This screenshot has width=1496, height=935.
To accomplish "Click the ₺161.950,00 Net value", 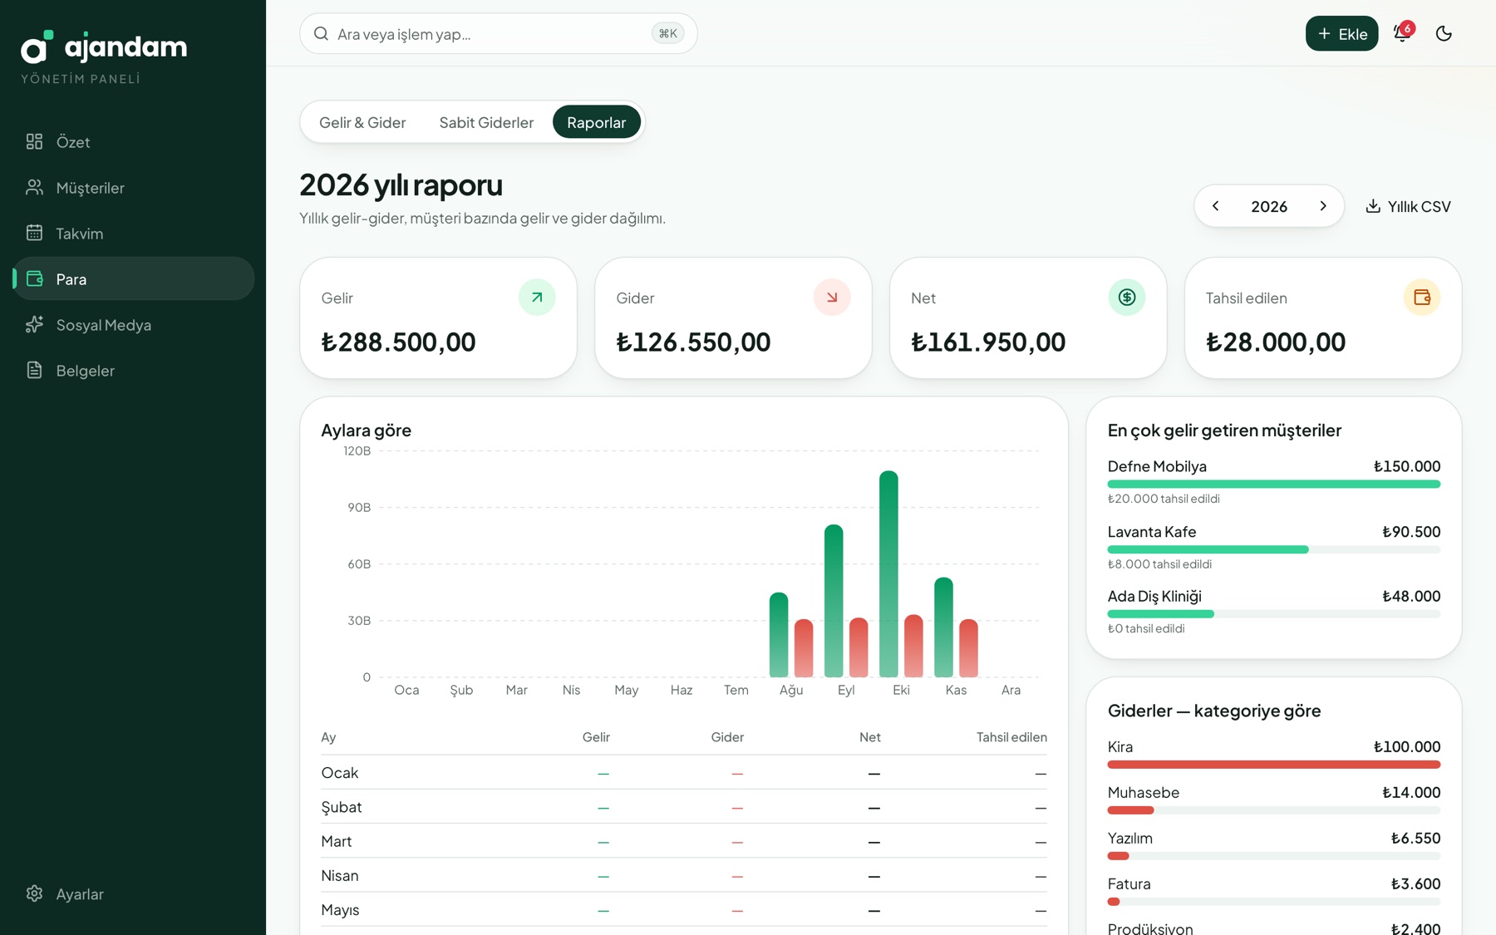I will (988, 342).
